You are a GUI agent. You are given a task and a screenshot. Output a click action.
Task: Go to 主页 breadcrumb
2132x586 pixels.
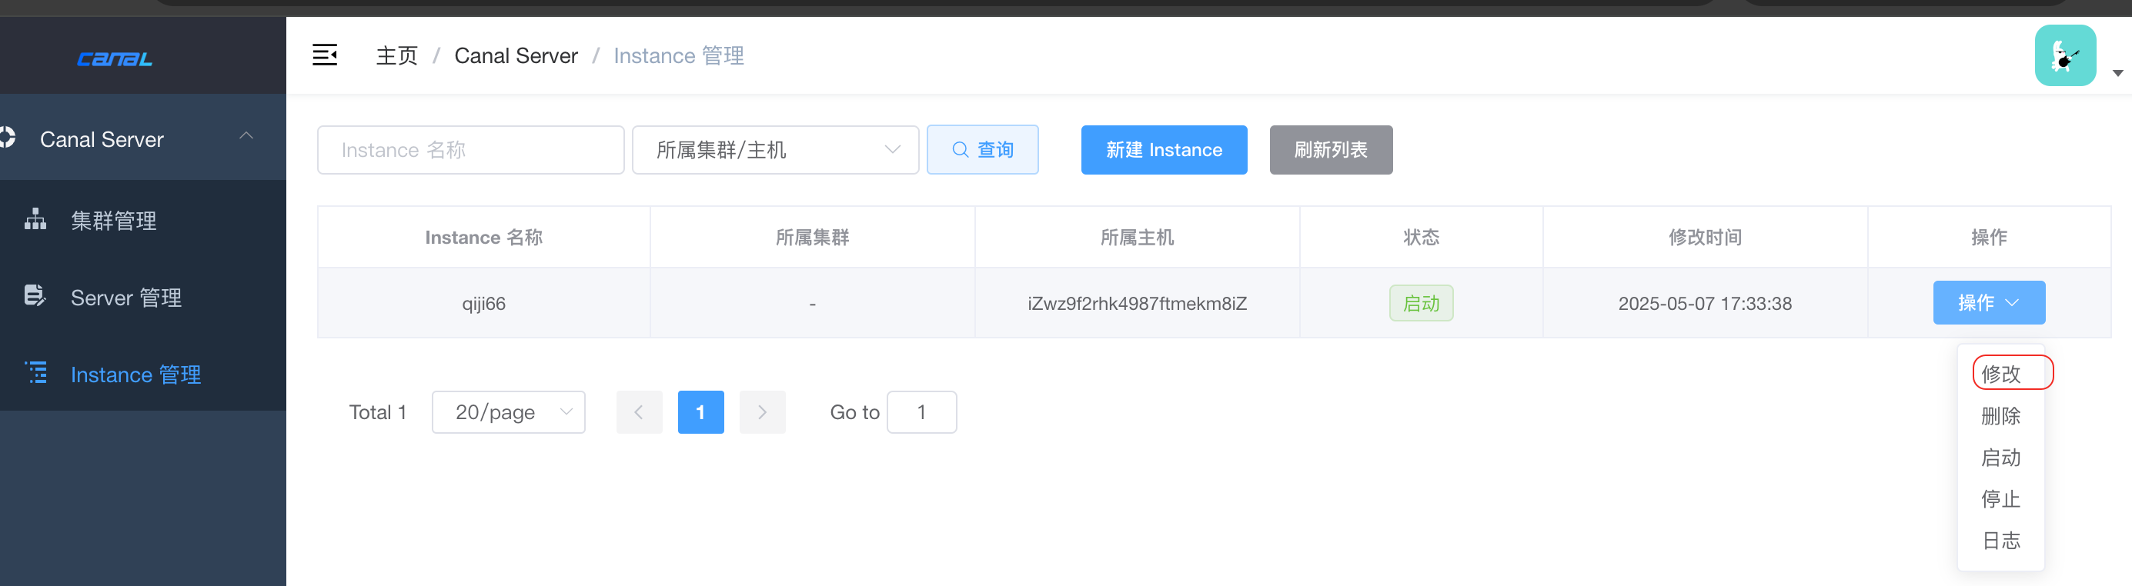pos(396,55)
